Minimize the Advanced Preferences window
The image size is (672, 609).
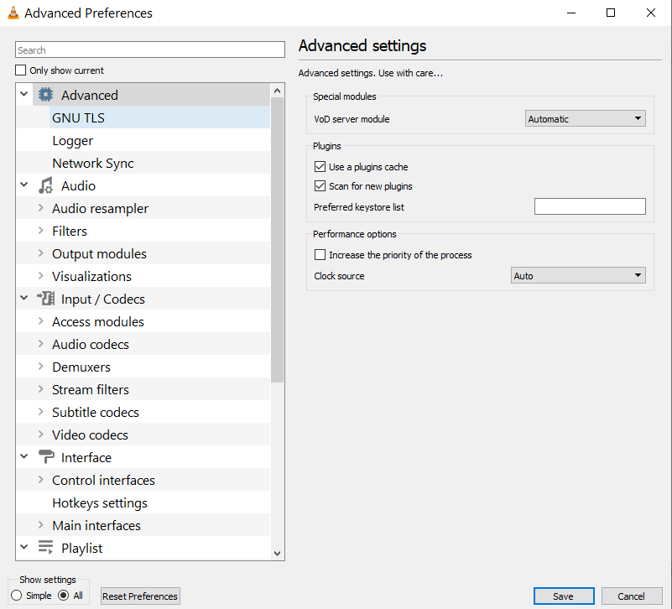tap(570, 13)
